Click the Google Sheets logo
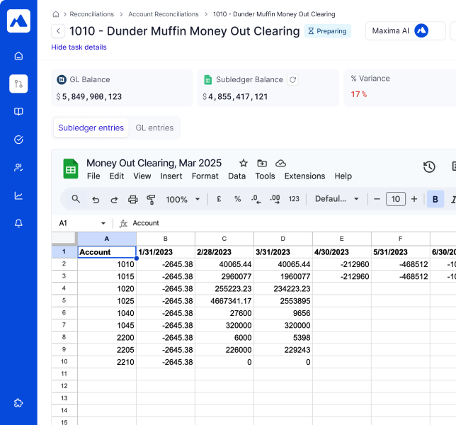This screenshot has height=425, width=456. coord(71,169)
